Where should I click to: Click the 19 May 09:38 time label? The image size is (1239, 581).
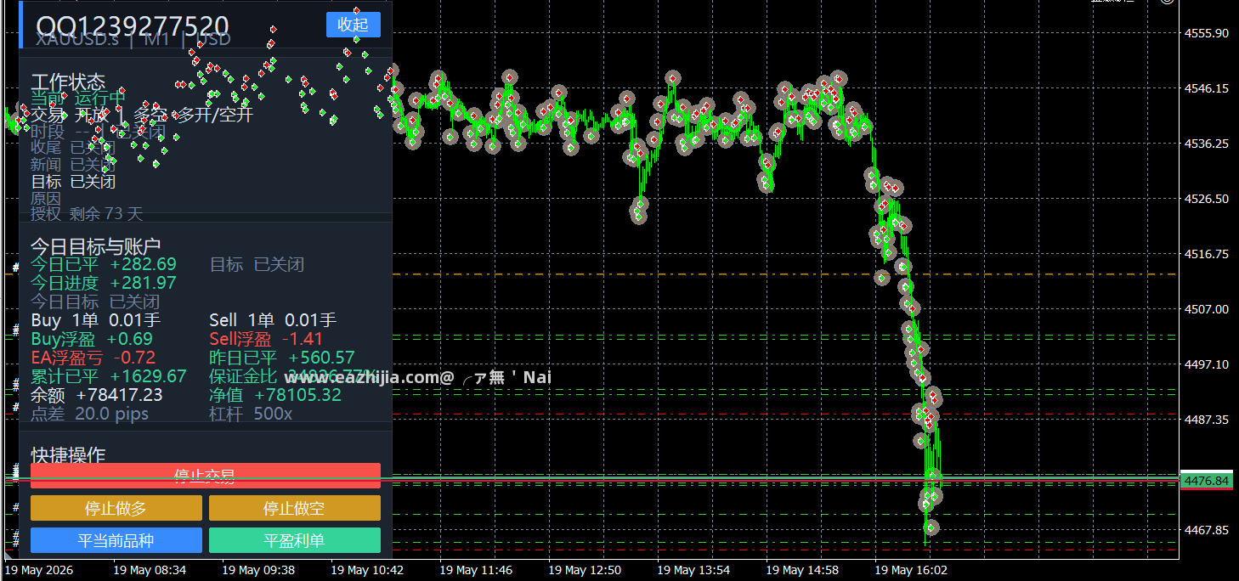tap(258, 570)
